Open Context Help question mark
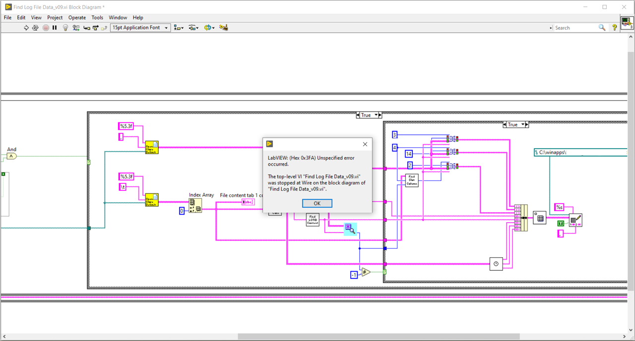 tap(614, 28)
